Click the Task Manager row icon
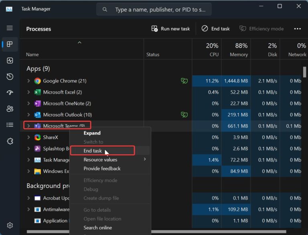 tap(37, 160)
